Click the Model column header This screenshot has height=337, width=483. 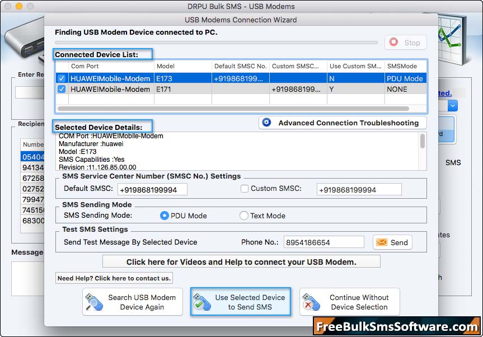coord(183,66)
